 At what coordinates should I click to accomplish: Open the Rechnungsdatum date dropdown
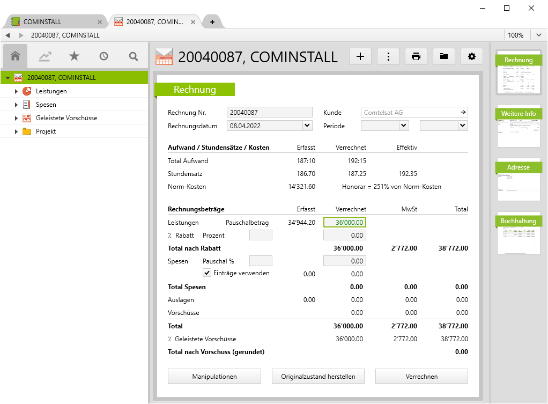307,126
